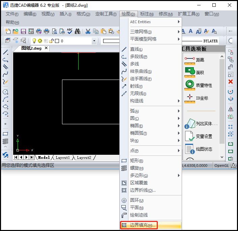Screen dimensions: 238x231
Task: Click the binoculars Find icon
Action: pyautogui.click(x=78, y=31)
